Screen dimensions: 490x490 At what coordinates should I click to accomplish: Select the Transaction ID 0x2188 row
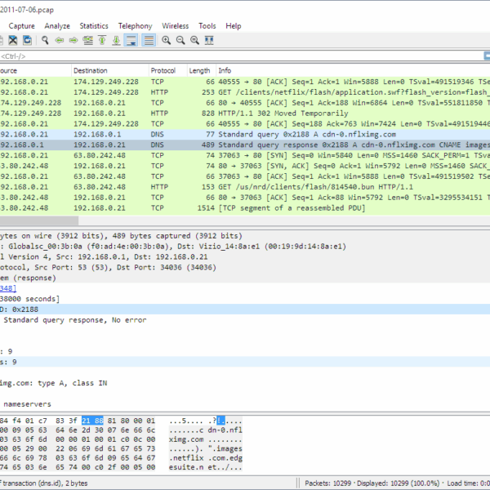(x=245, y=310)
